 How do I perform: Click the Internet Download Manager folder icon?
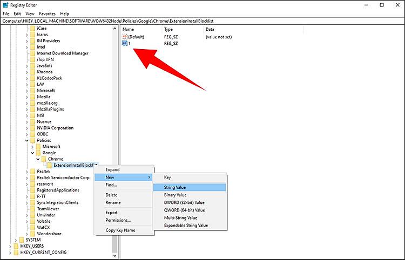point(32,53)
